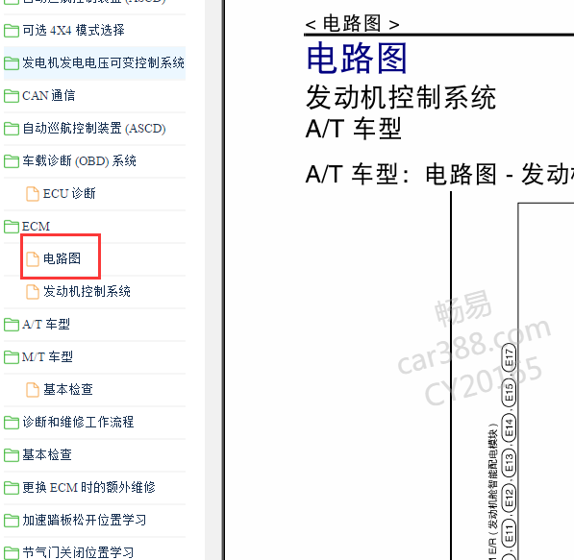The height and width of the screenshot is (560, 574).
Task: Open 车载诊断 (OBD) 系统 folder
Action: click(x=79, y=161)
